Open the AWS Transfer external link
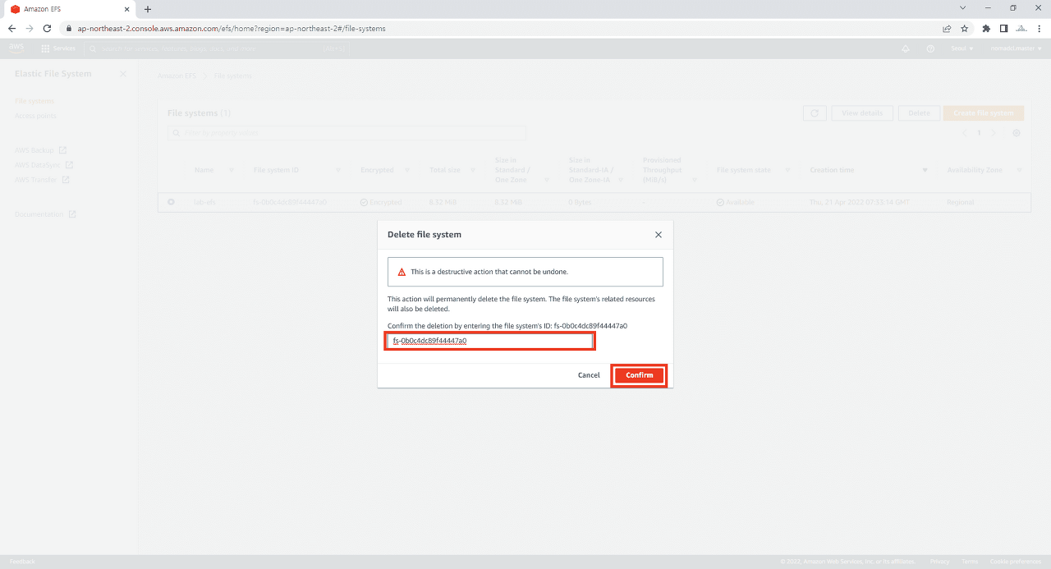Image resolution: width=1051 pixels, height=569 pixels. tap(42, 180)
